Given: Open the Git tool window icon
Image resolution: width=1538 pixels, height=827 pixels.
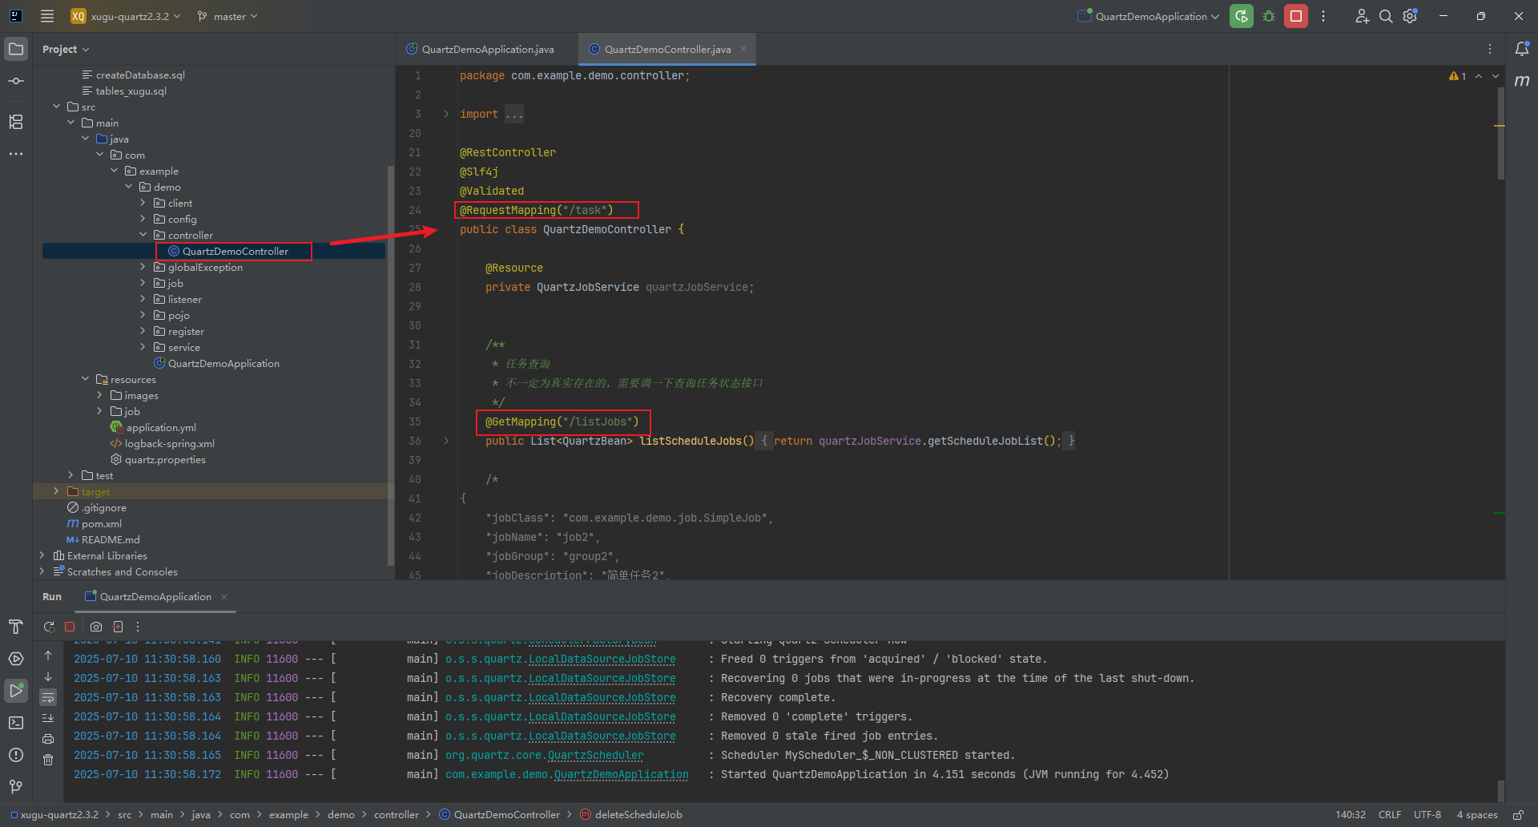Looking at the screenshot, I should [16, 787].
